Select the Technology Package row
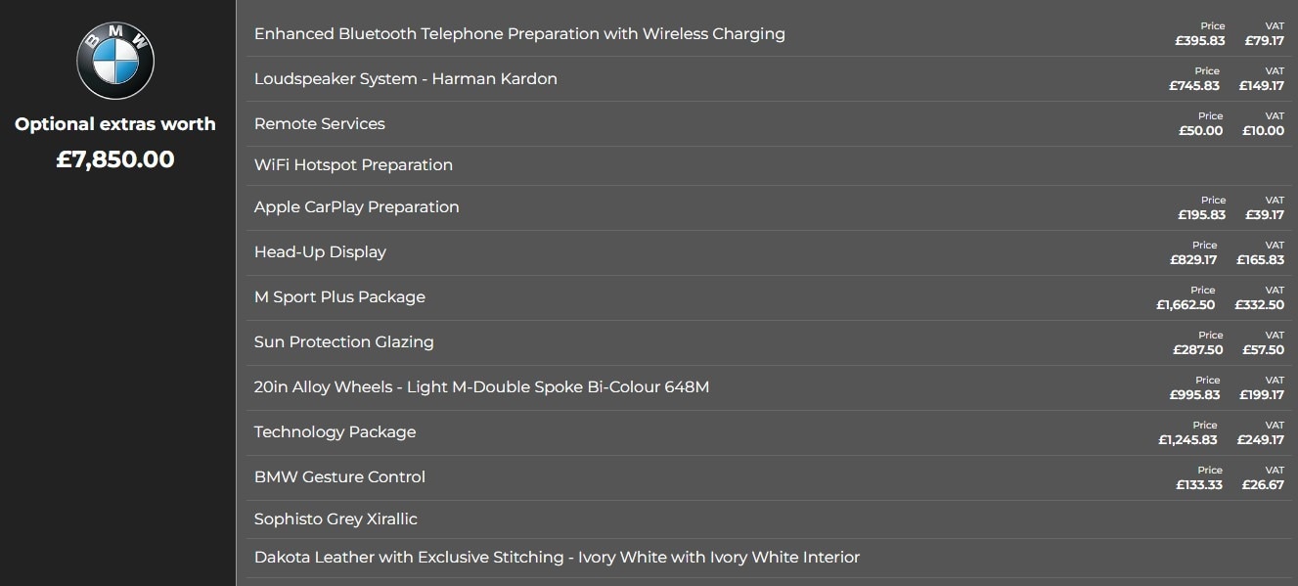 pyautogui.click(x=335, y=432)
